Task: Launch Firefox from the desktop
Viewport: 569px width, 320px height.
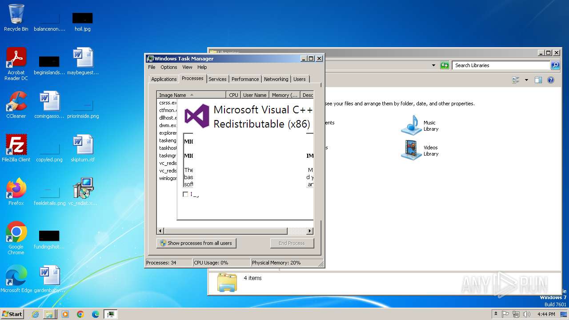Action: [x=16, y=192]
